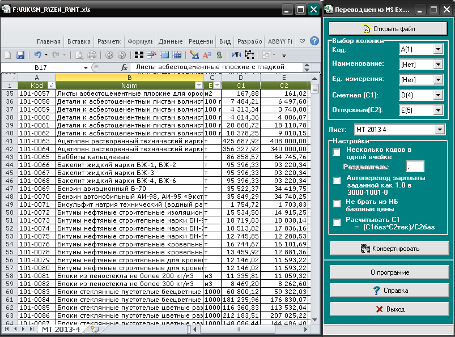This screenshot has width=455, height=337.
Task: Open the Naim column filter dropdown
Action: pyautogui.click(x=198, y=85)
